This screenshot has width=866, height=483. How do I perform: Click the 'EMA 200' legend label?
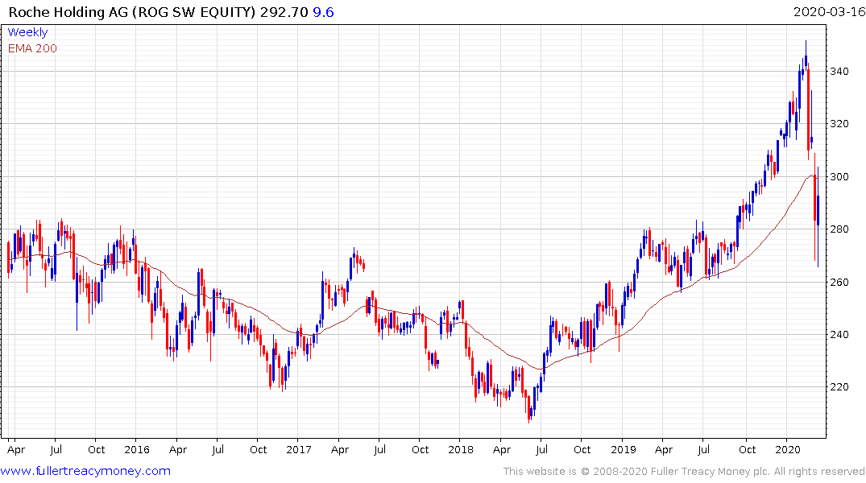coord(32,48)
